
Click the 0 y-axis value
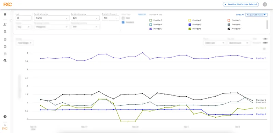point(27,119)
